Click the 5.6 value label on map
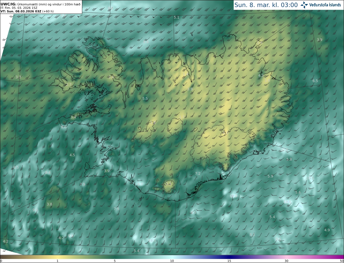This screenshot has height=263, width=344. click(x=298, y=193)
